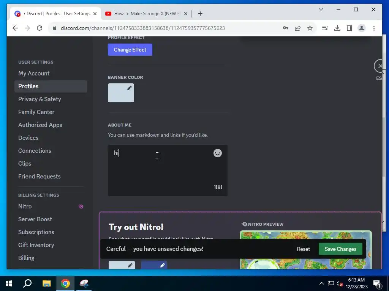
Task: Click the Change Effect button
Action: point(130,50)
